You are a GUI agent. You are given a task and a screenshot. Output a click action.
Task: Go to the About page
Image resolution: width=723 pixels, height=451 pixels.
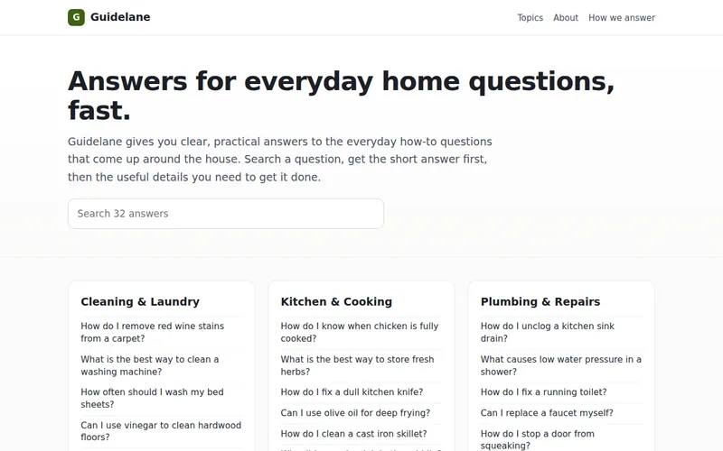click(x=566, y=17)
